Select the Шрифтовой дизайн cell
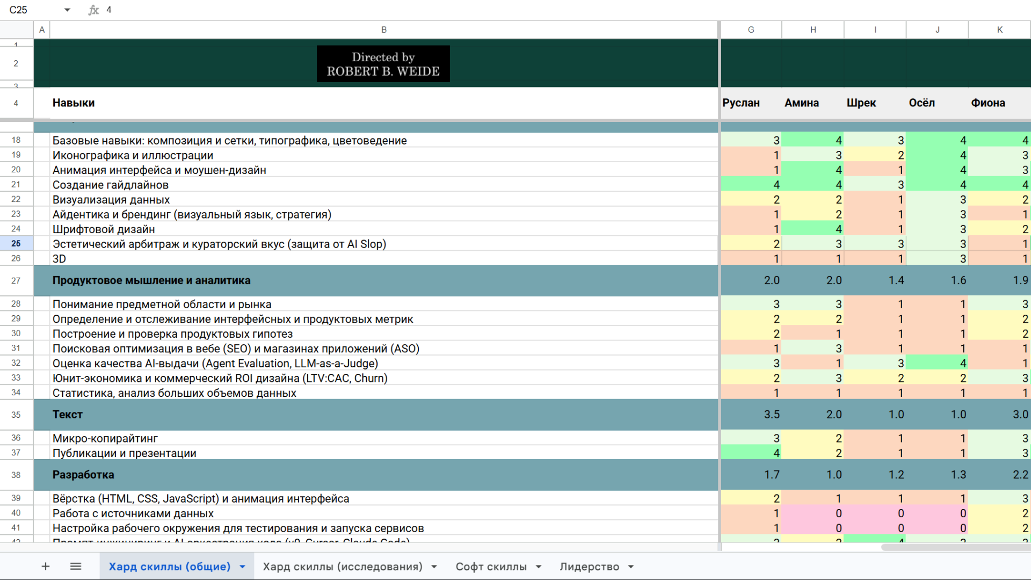The height and width of the screenshot is (580, 1031). 384,229
